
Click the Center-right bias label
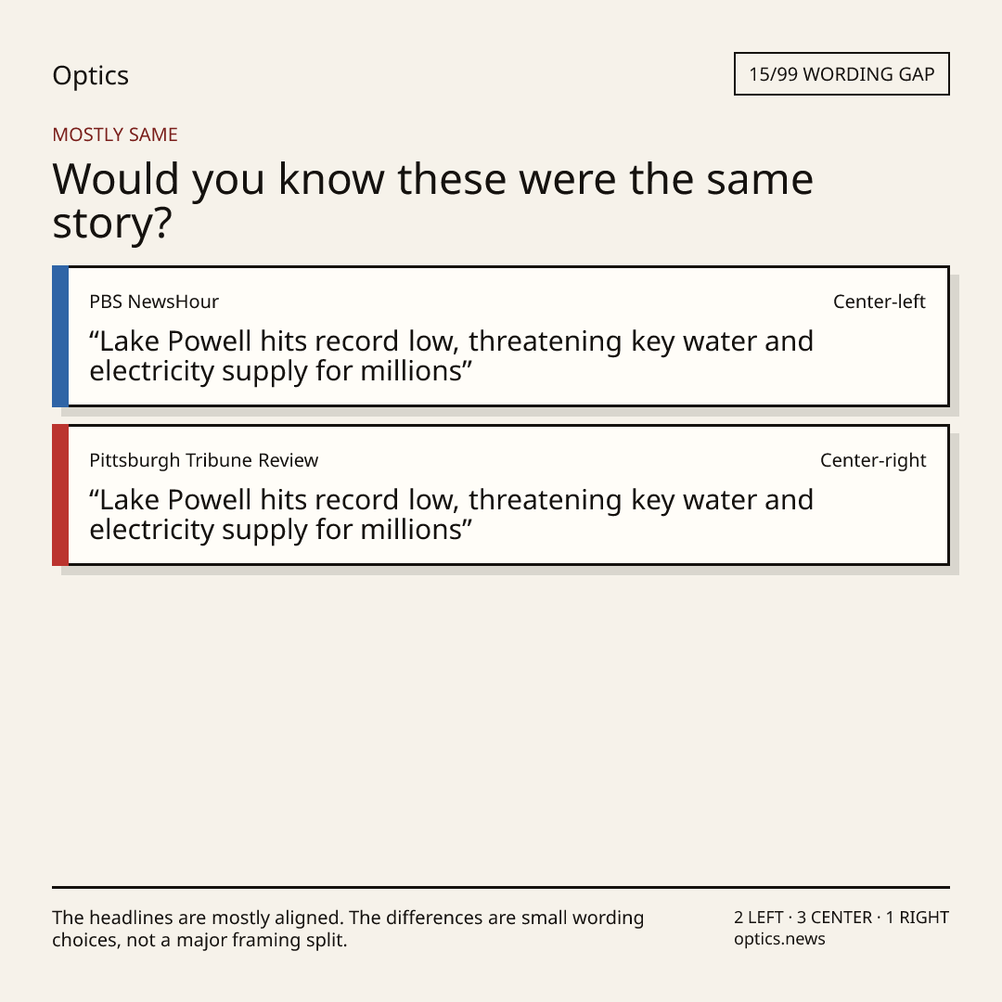tap(873, 460)
